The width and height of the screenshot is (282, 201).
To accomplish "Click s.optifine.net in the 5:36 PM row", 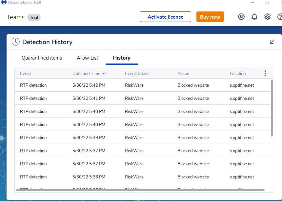I will point(242,177).
